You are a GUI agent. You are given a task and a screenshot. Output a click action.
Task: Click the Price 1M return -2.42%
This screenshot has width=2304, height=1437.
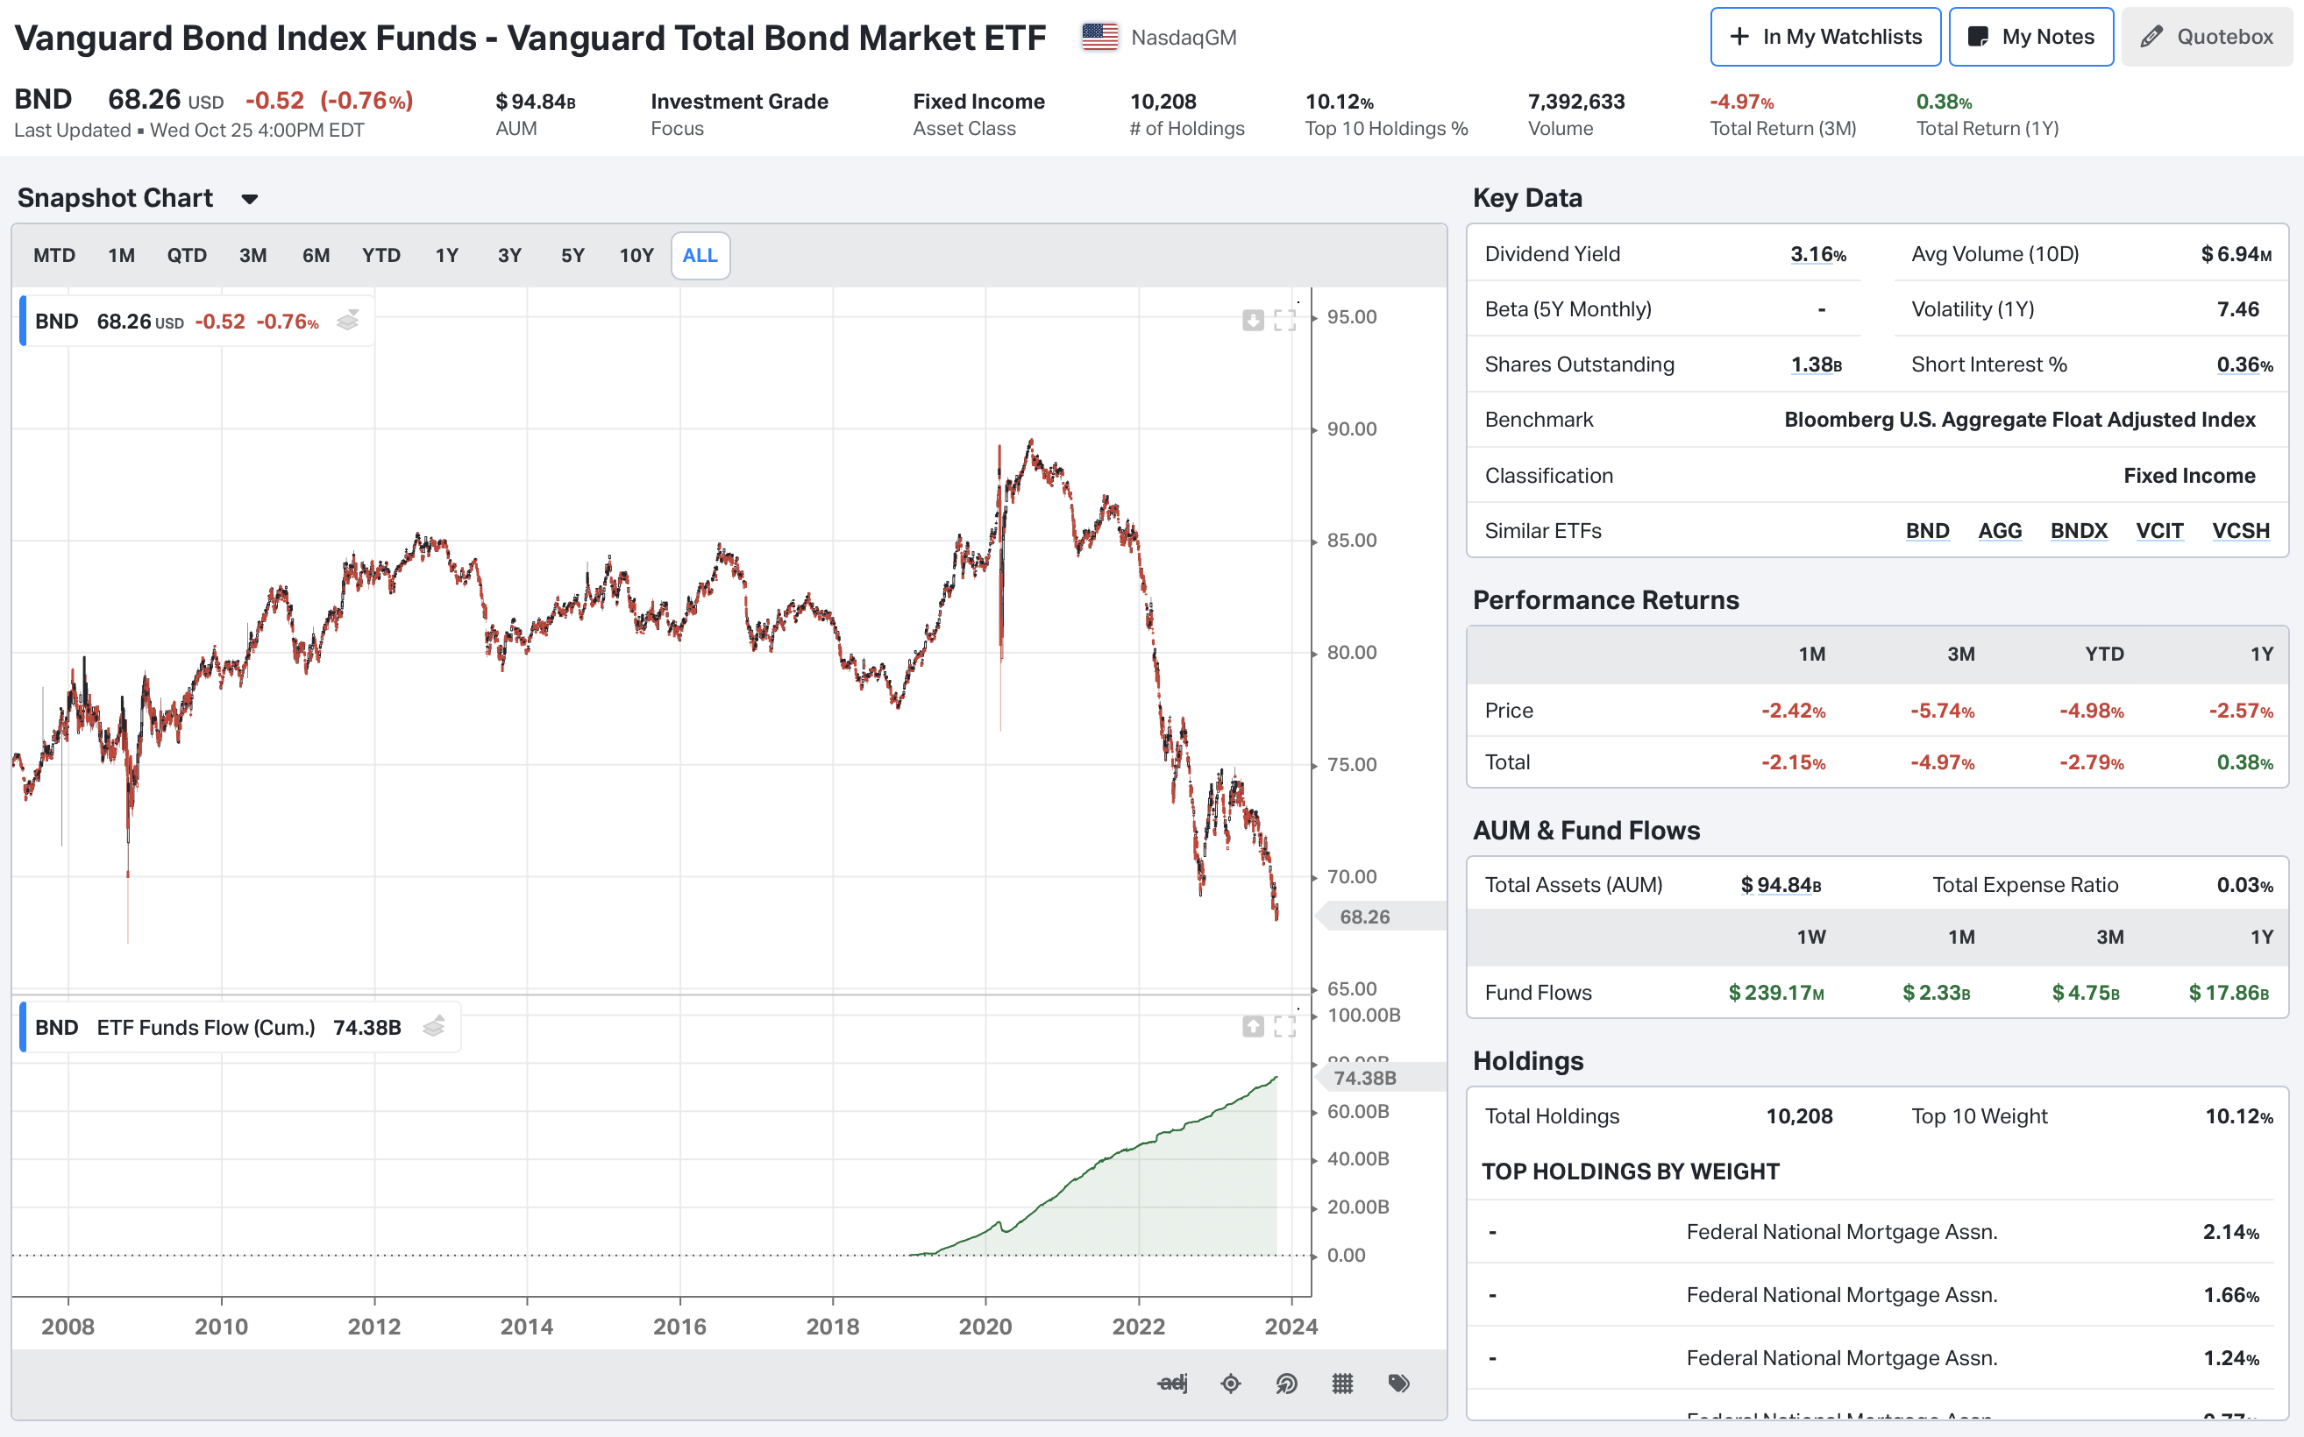1792,710
